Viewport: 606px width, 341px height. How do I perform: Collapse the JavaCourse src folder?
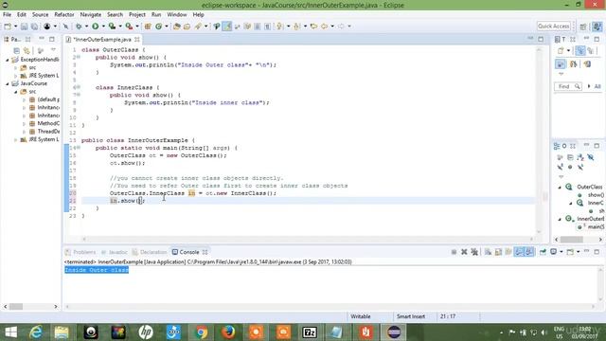click(16, 92)
